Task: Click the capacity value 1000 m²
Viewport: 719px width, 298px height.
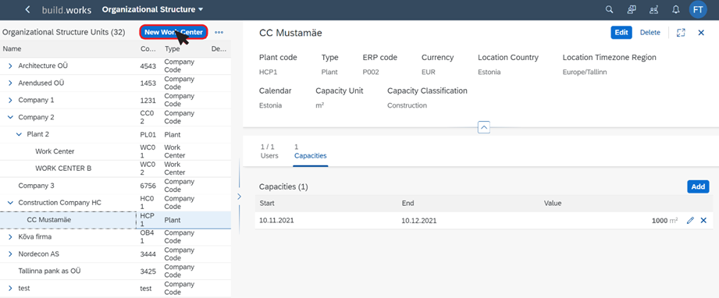Action: 665,221
